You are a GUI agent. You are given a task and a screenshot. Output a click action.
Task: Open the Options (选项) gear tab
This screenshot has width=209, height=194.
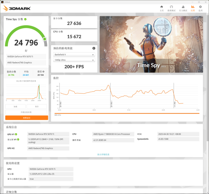[x=200, y=8]
